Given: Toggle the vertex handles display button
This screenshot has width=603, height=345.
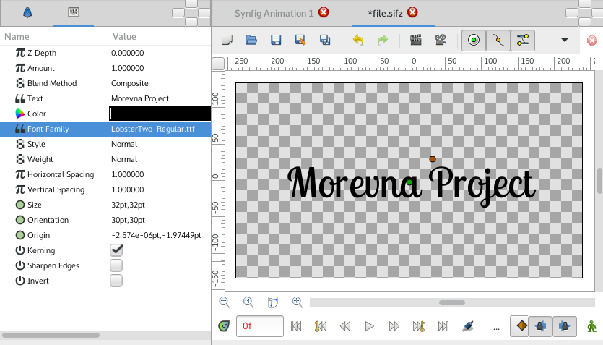Looking at the screenshot, I should 498,40.
